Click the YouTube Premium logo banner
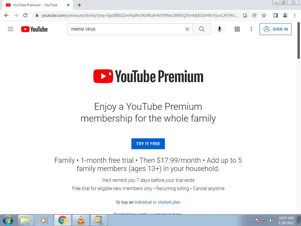 (148, 76)
